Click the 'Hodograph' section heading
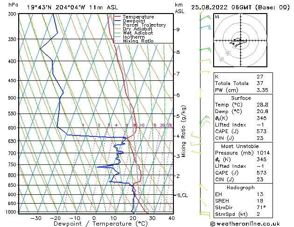294x227 pixels. [241, 188]
